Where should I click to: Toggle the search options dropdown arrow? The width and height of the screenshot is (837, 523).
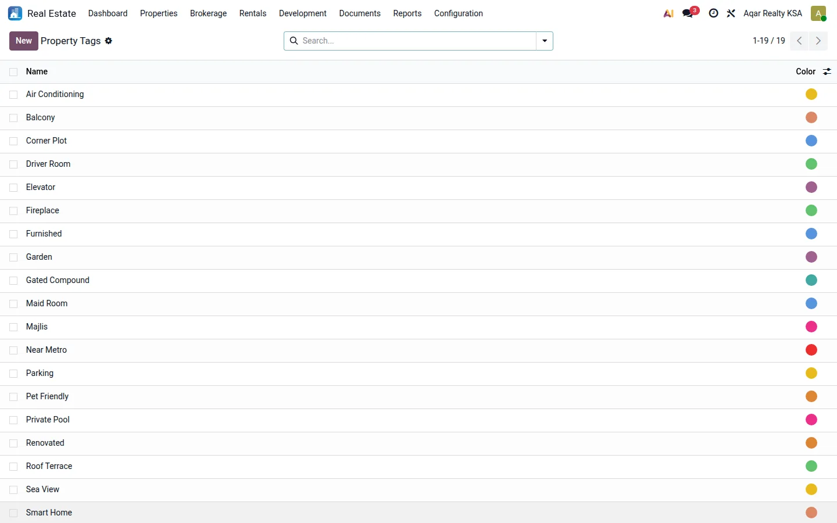click(545, 41)
